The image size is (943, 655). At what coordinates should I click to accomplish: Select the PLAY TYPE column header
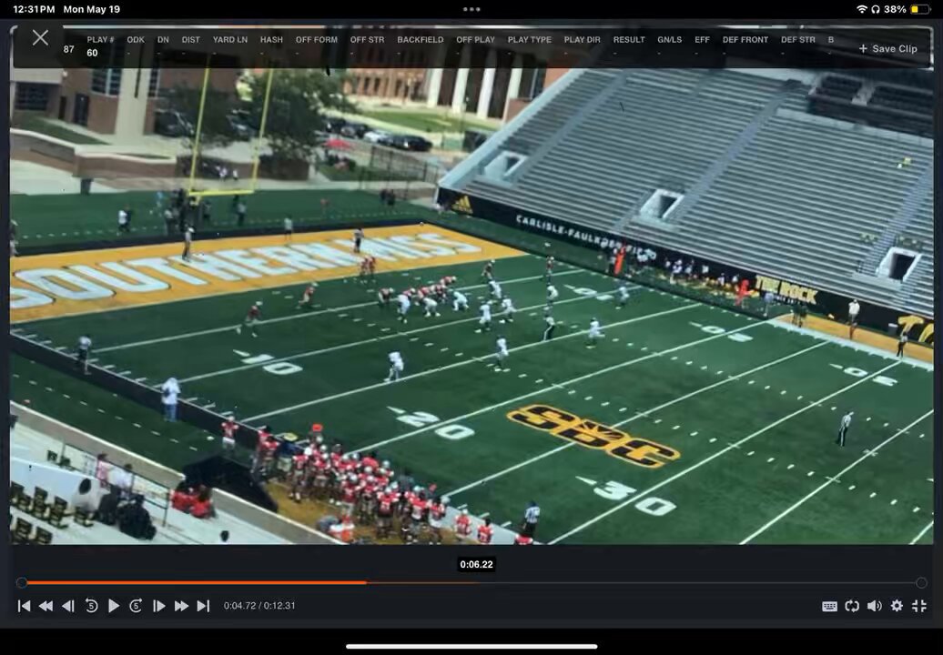coord(529,40)
